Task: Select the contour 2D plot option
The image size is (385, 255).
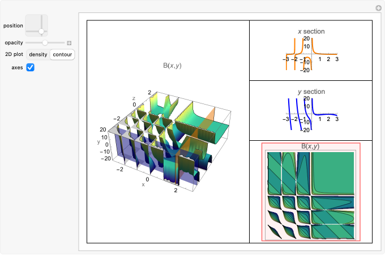Action: pos(62,55)
